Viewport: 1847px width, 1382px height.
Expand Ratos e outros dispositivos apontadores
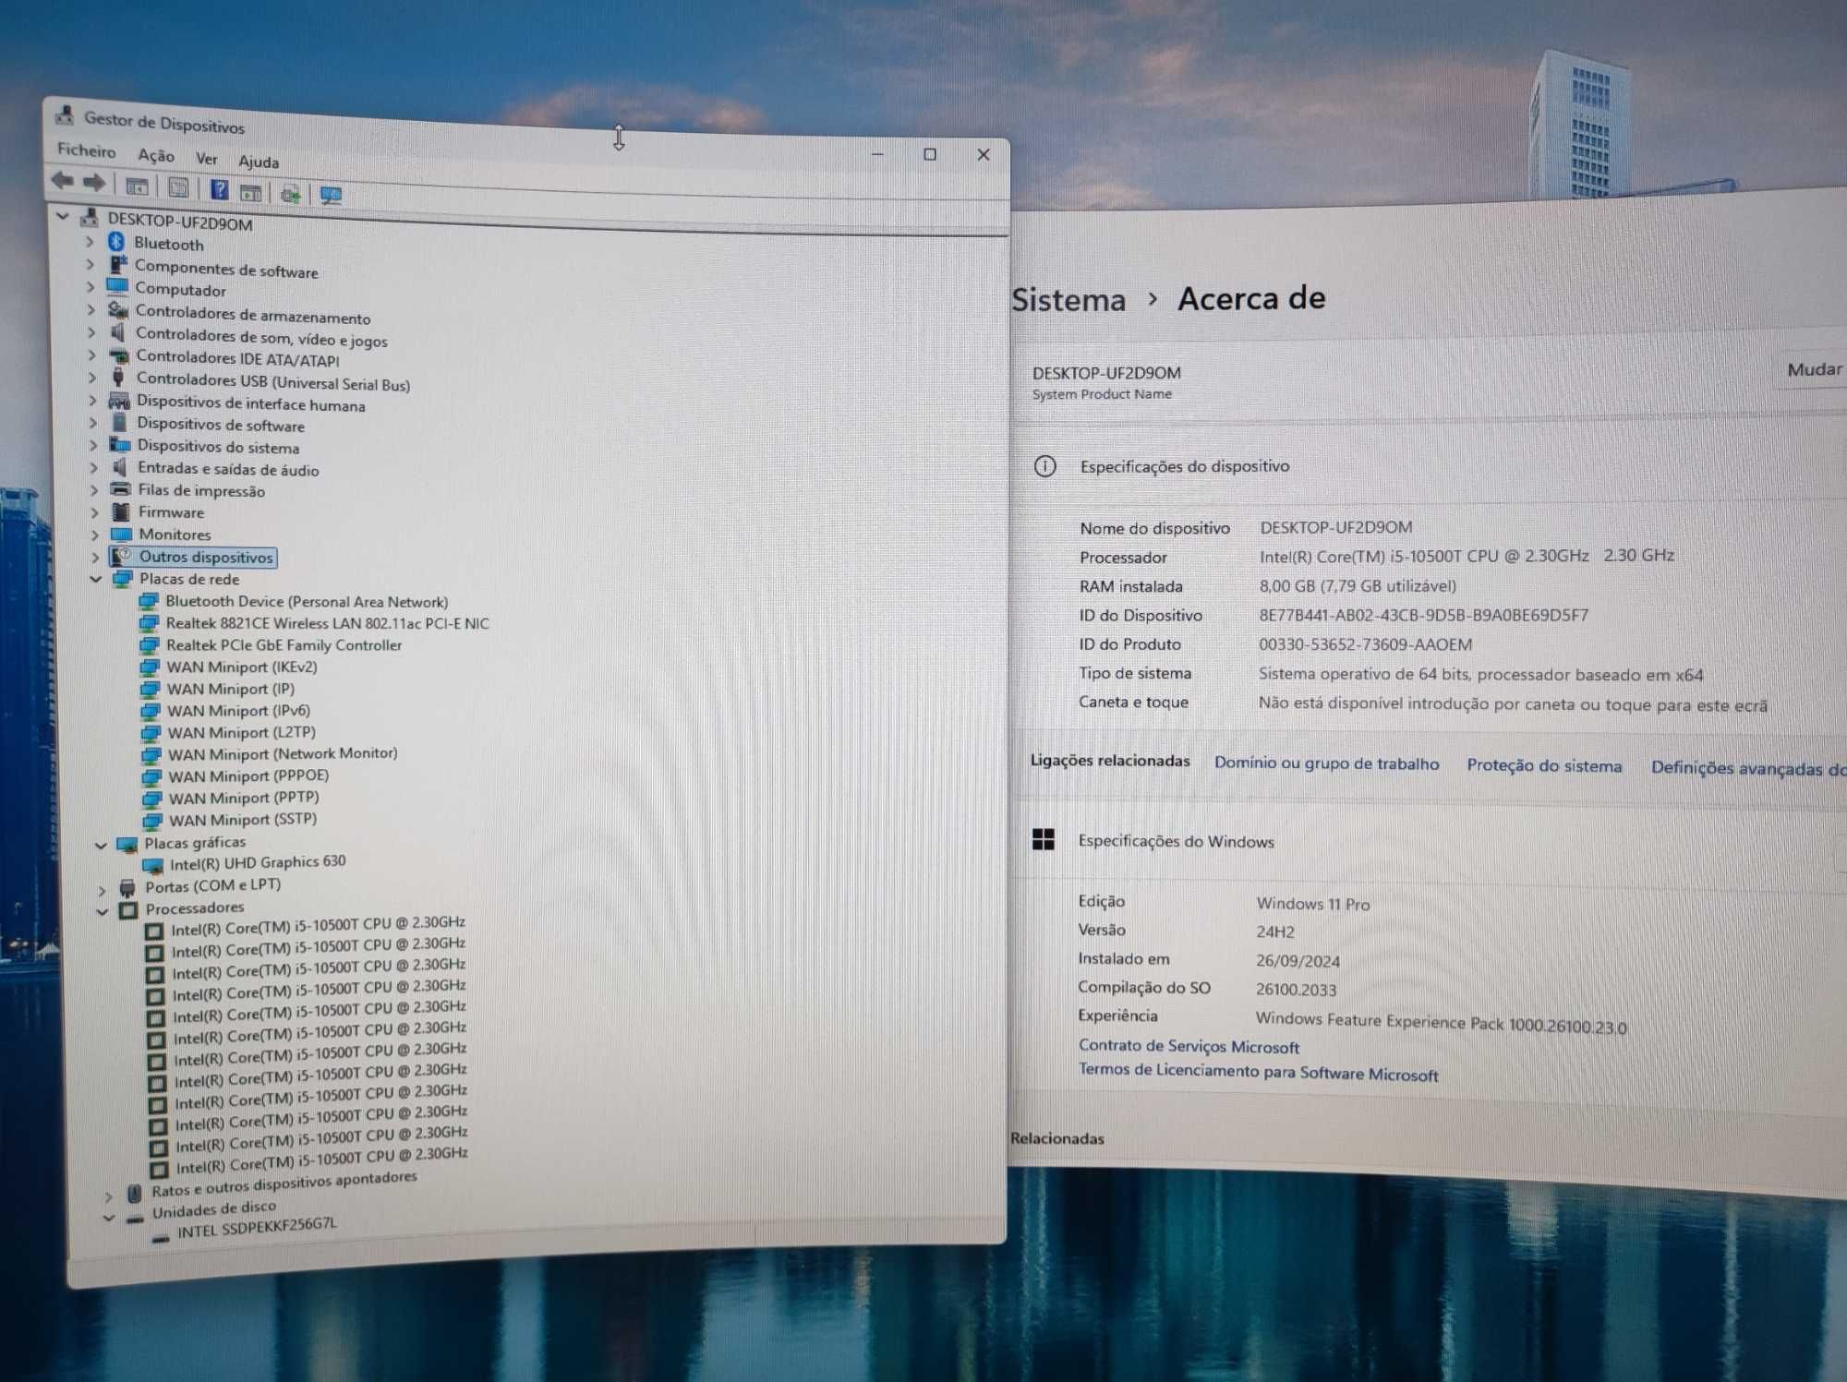pos(108,1196)
